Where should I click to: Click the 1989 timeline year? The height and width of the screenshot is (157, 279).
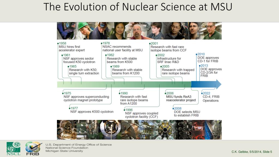[116, 67]
